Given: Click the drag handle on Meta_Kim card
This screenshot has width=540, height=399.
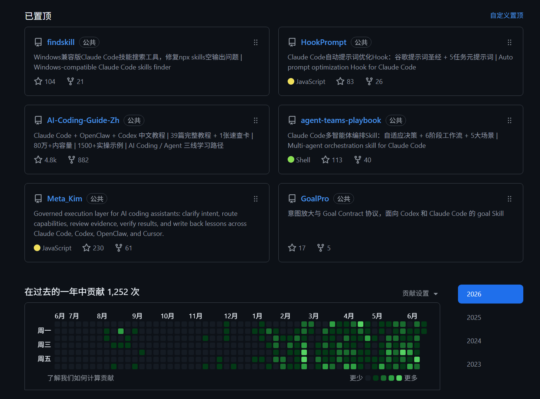Looking at the screenshot, I should [256, 199].
